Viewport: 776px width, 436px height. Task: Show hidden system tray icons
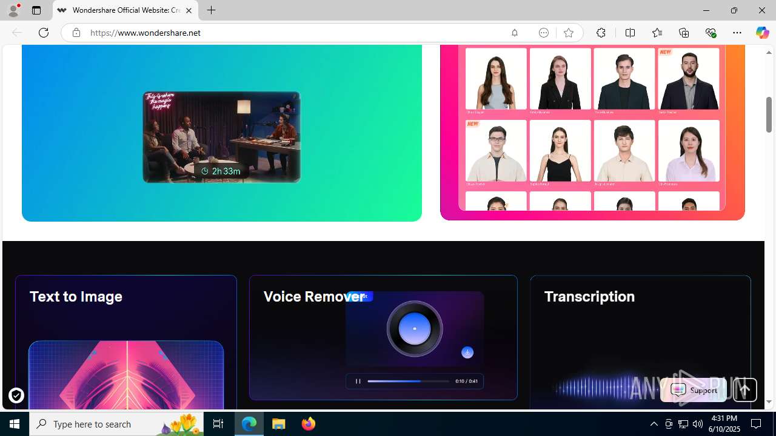click(x=654, y=424)
